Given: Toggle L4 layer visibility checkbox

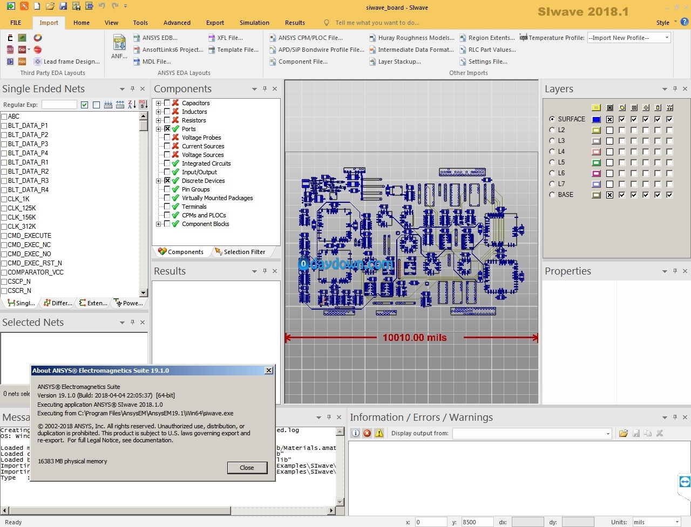Looking at the screenshot, I should click(609, 152).
